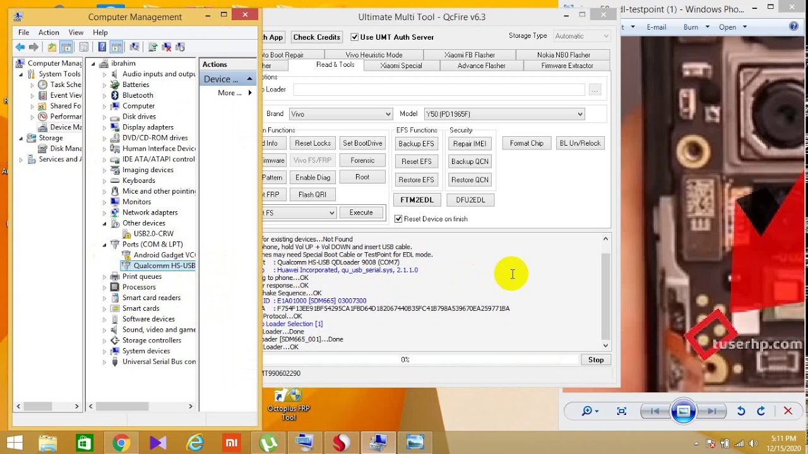
Task: Open the FS operation dropdown beside Execute
Action: (299, 213)
